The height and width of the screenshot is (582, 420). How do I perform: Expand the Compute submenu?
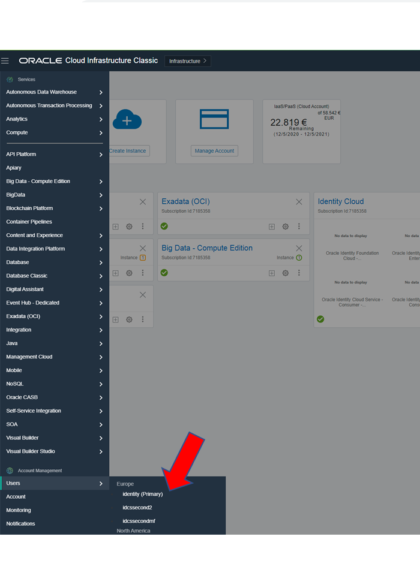coord(101,132)
